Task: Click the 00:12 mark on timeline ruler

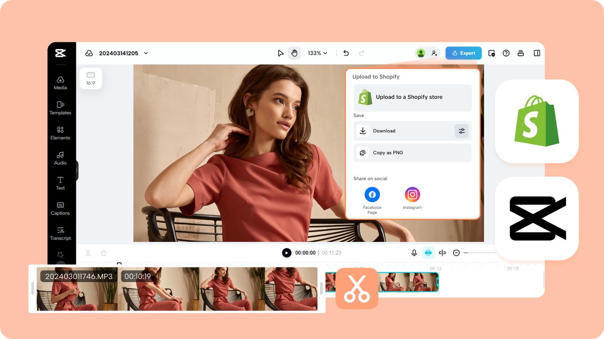Action: pyautogui.click(x=435, y=268)
